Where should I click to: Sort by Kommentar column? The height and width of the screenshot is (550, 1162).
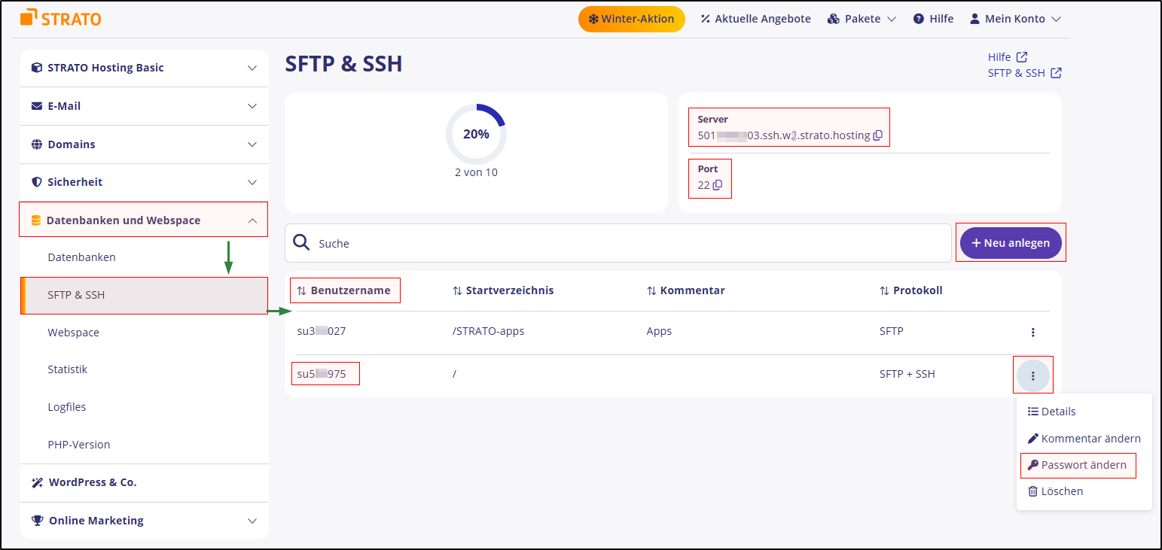[685, 290]
